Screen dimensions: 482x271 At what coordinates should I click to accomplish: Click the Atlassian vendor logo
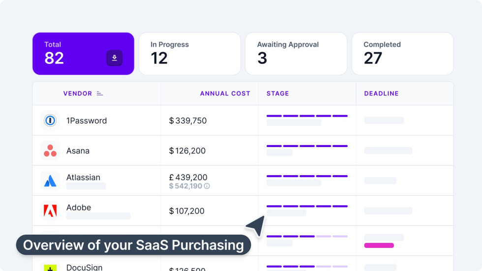click(x=50, y=181)
